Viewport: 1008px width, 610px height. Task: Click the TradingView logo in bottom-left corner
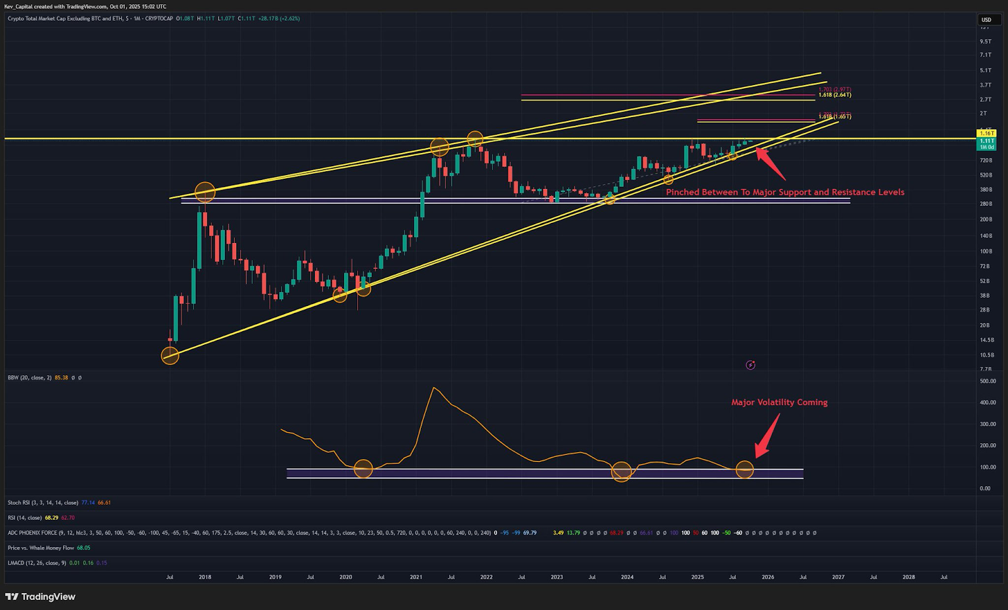tap(40, 597)
